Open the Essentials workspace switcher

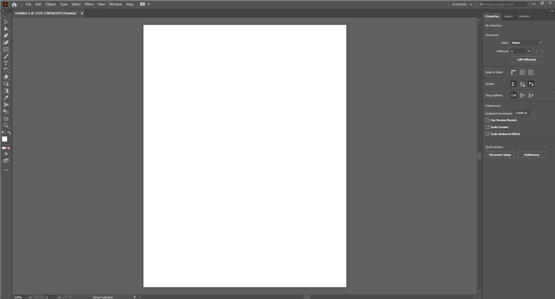pyautogui.click(x=462, y=4)
